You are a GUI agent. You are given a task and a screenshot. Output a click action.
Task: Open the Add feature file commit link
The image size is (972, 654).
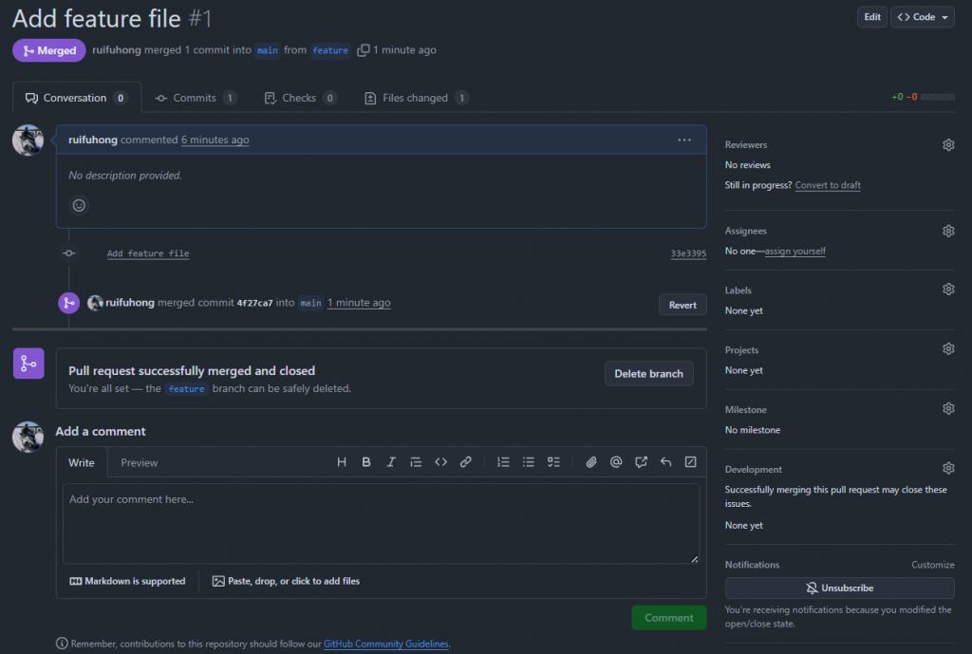click(x=147, y=253)
